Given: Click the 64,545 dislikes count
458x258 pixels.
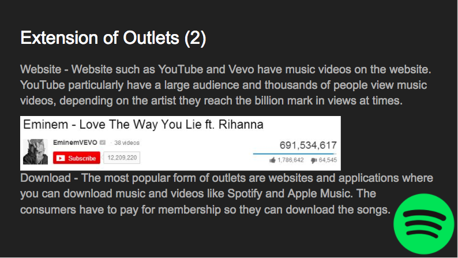Looking at the screenshot, I should tap(328, 160).
